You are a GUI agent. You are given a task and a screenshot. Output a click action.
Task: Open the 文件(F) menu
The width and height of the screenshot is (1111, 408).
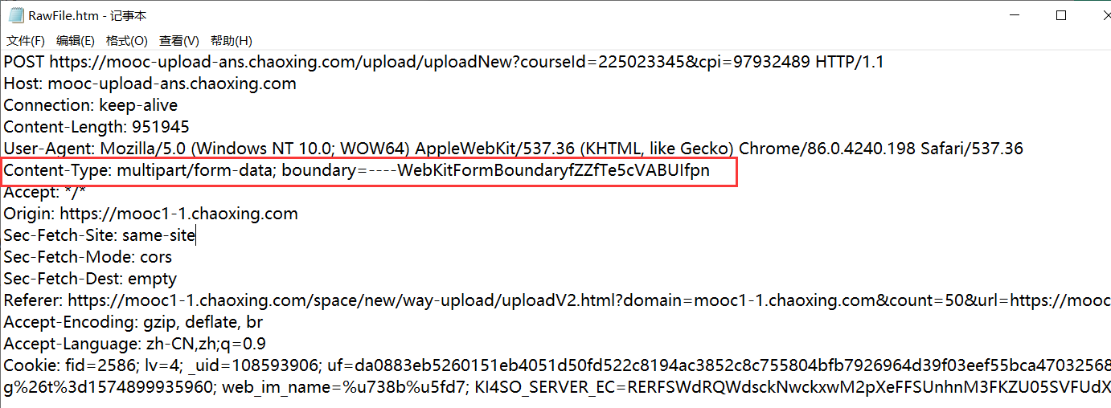click(x=26, y=41)
